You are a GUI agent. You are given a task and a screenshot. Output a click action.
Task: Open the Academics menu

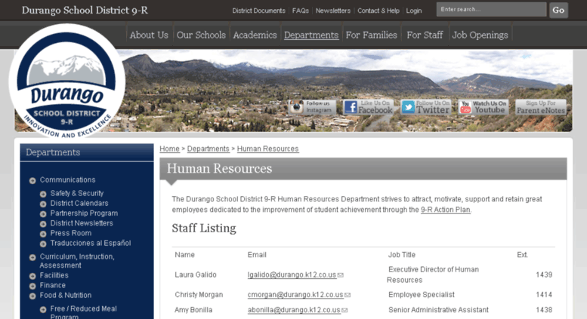click(255, 35)
